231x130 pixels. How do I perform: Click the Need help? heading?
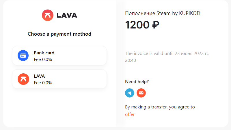(x=137, y=82)
